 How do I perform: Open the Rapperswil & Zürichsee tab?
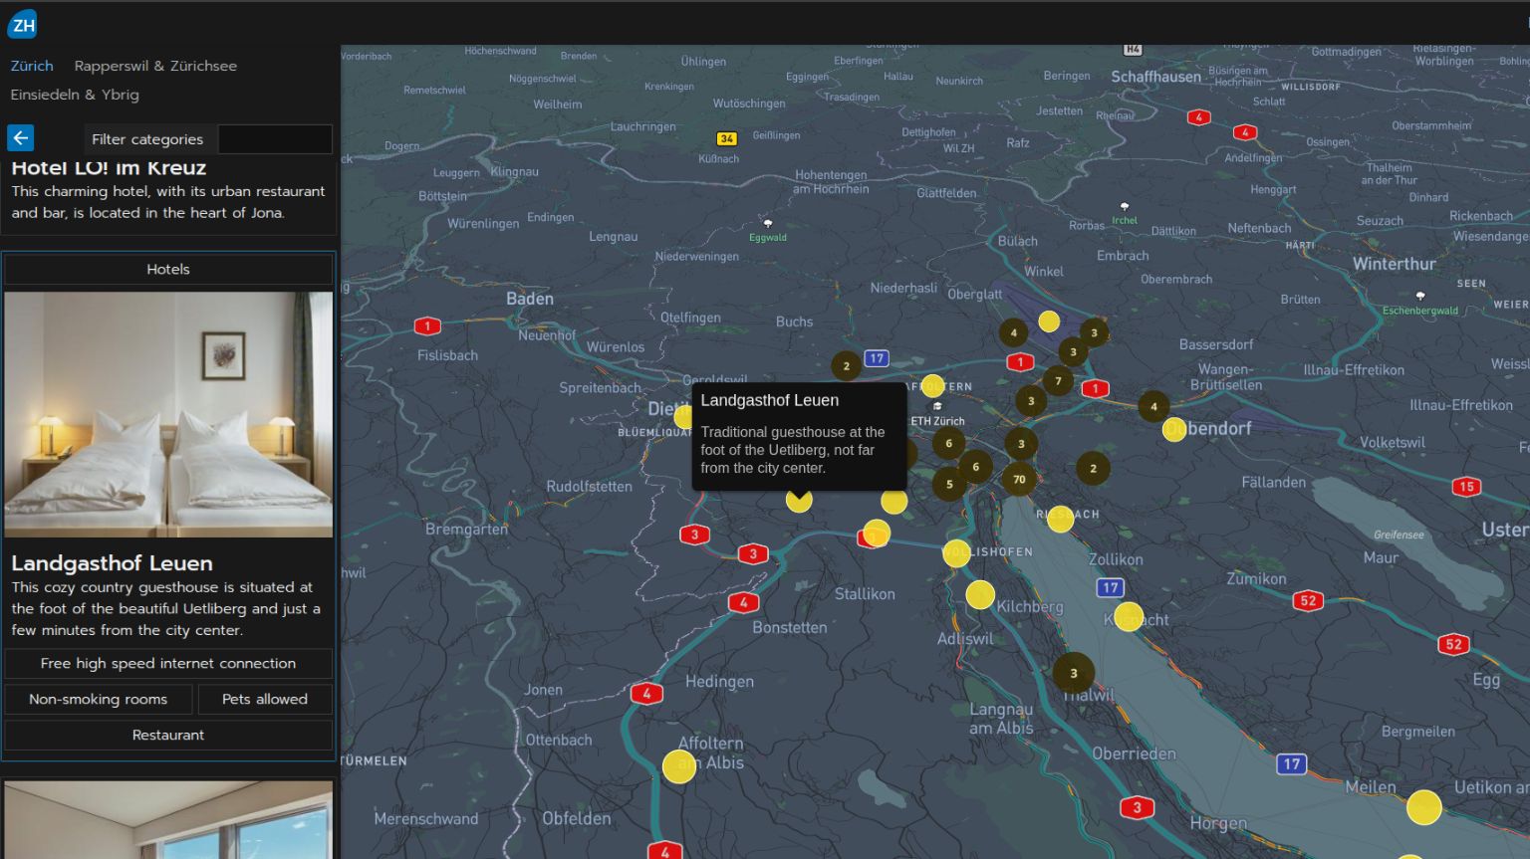point(155,66)
